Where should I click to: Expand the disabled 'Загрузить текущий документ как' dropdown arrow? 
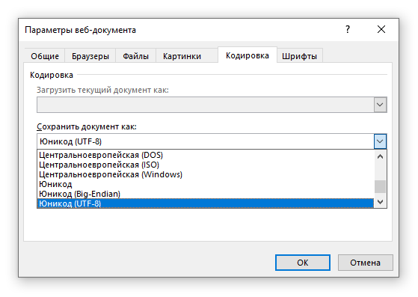380,105
